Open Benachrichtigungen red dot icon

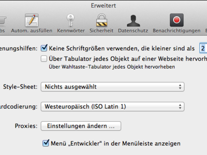(x=177, y=20)
